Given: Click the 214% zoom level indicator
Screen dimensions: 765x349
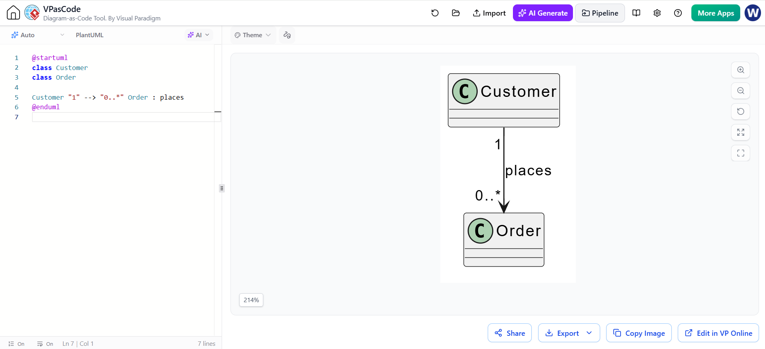Looking at the screenshot, I should tap(251, 300).
